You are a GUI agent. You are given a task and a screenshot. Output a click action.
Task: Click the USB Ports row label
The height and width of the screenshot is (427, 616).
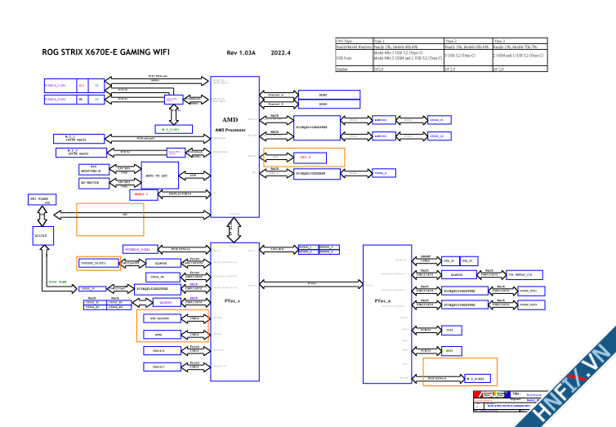(344, 58)
